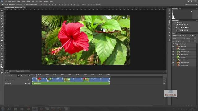Toggle audio playback mute in timeline controls
This screenshot has width=198, height=111.
click(x=19, y=76)
